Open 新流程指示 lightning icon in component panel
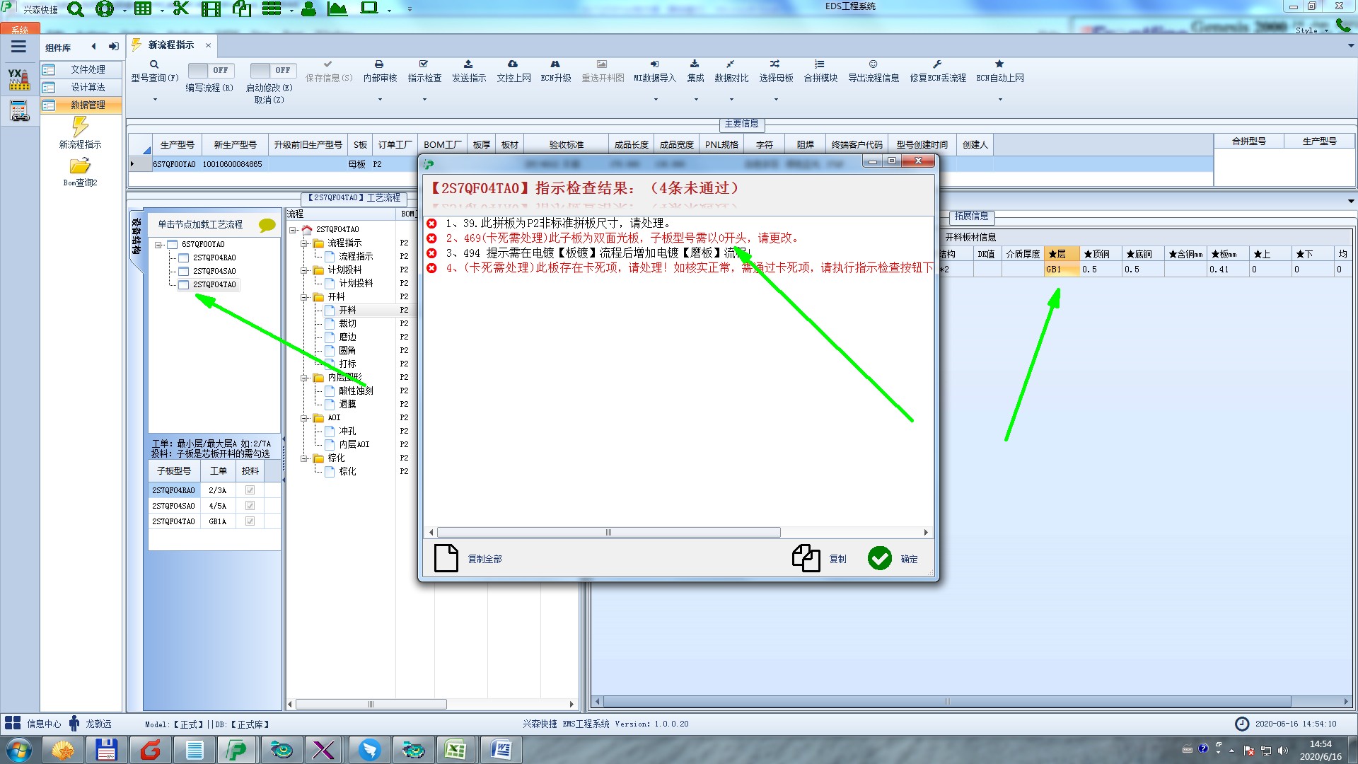Screen dimensions: 1358x764 [80, 127]
